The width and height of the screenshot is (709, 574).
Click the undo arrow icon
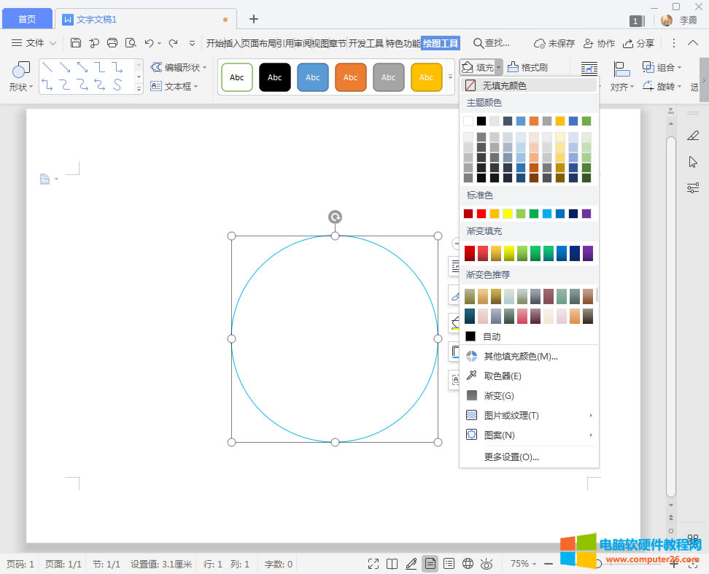[x=149, y=43]
